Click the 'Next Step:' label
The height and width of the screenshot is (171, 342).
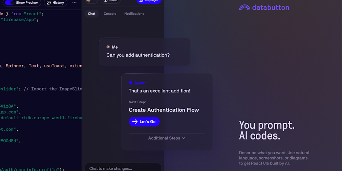pos(137,102)
